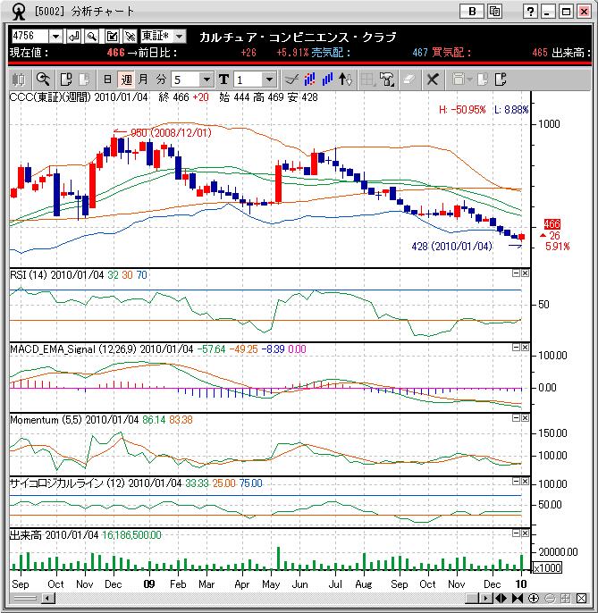Screen dimensions: 598x613
Task: Click the red 466 current price tag on axis
Action: pyautogui.click(x=552, y=224)
